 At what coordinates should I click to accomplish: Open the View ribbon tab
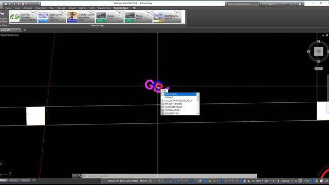tap(51, 8)
